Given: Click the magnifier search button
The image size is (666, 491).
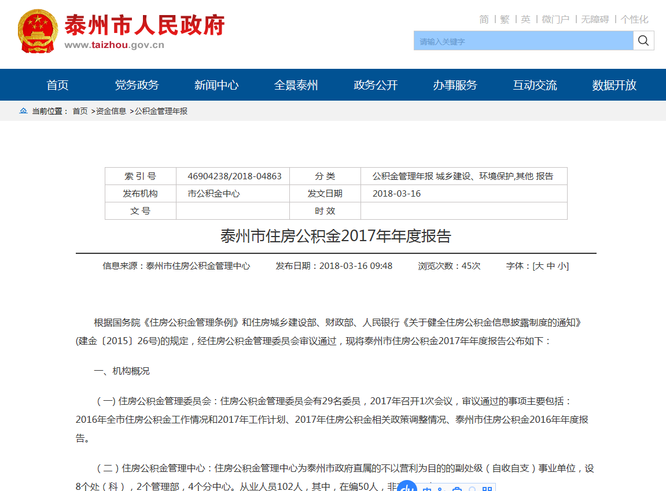Looking at the screenshot, I should [x=643, y=40].
